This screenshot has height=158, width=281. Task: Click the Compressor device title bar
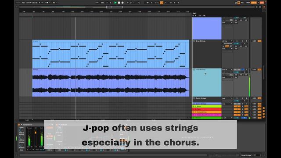pos(31,125)
